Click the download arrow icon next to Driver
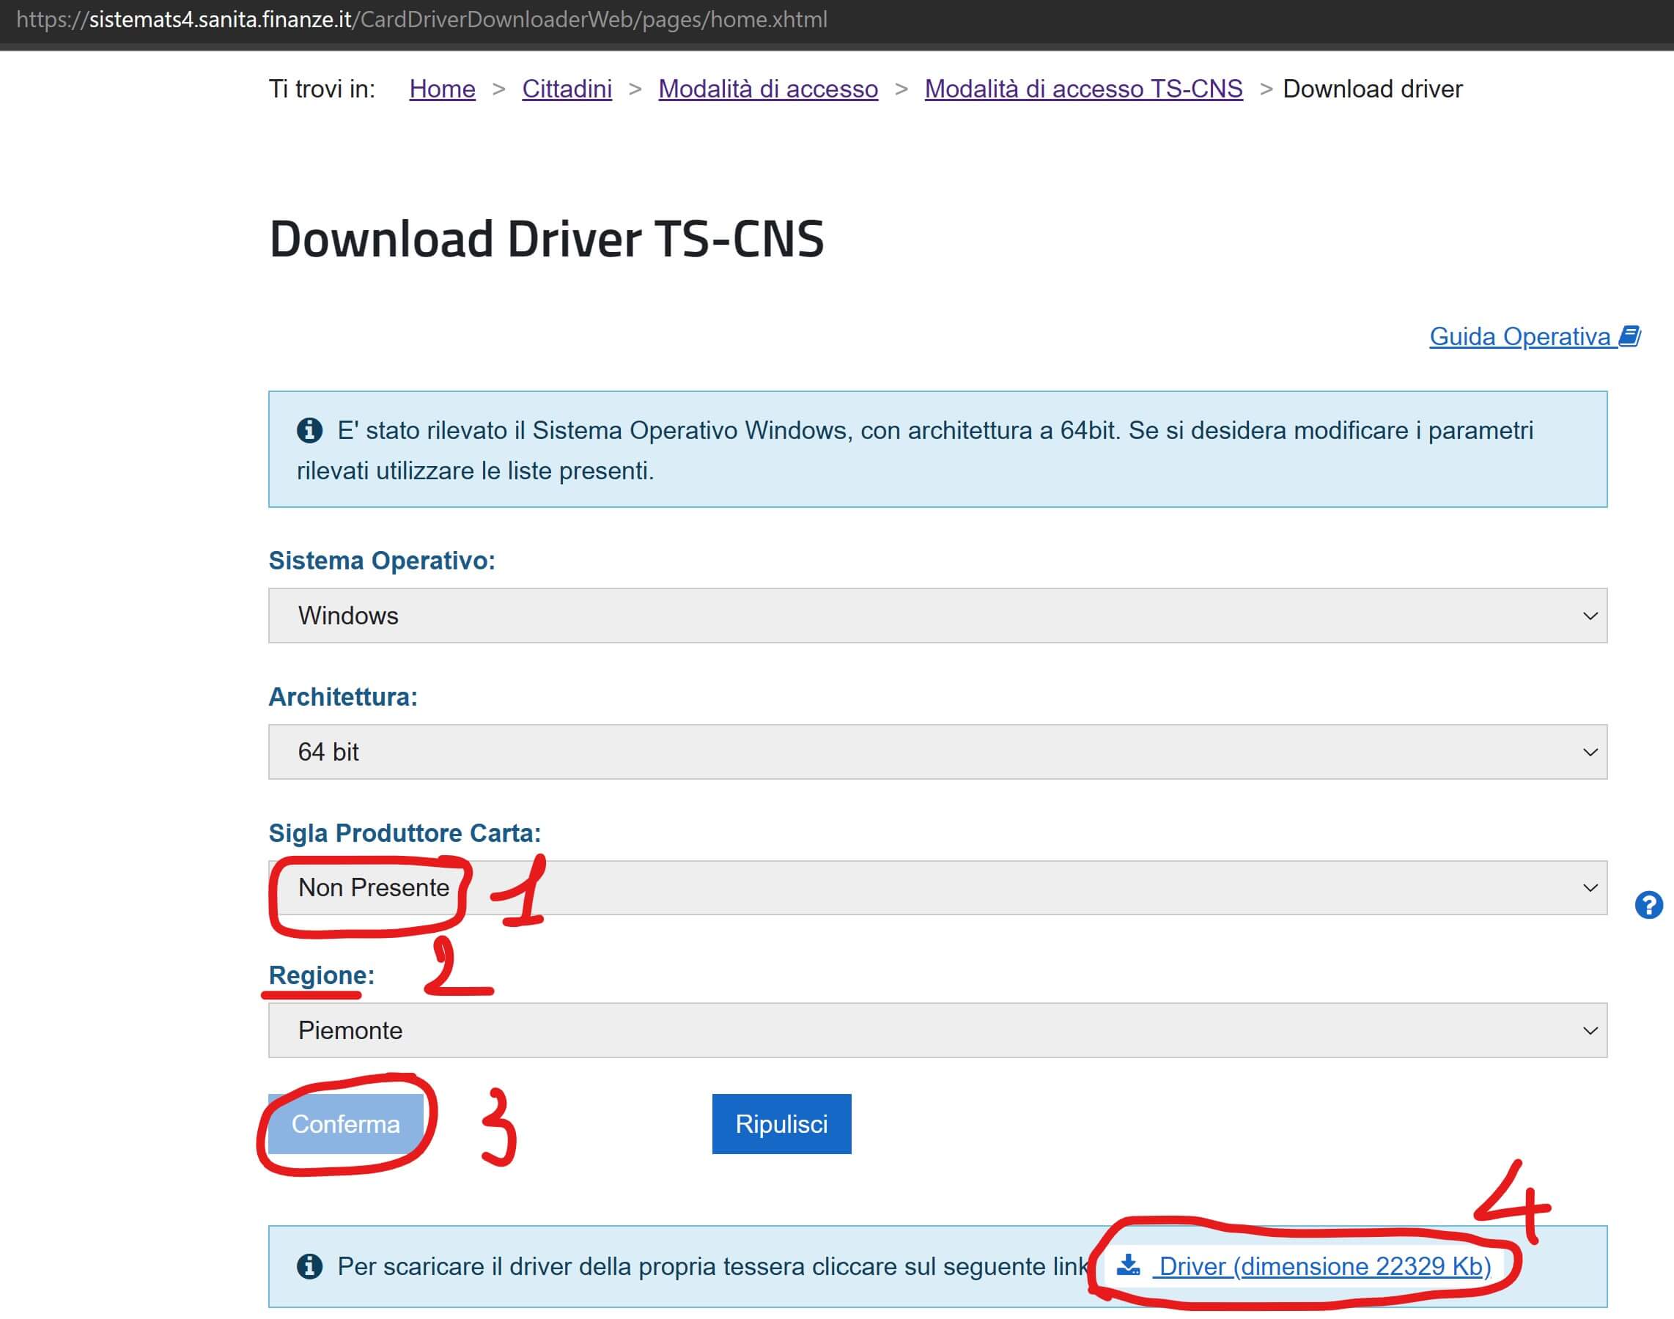Viewport: 1674px width, 1319px height. pyautogui.click(x=1128, y=1265)
